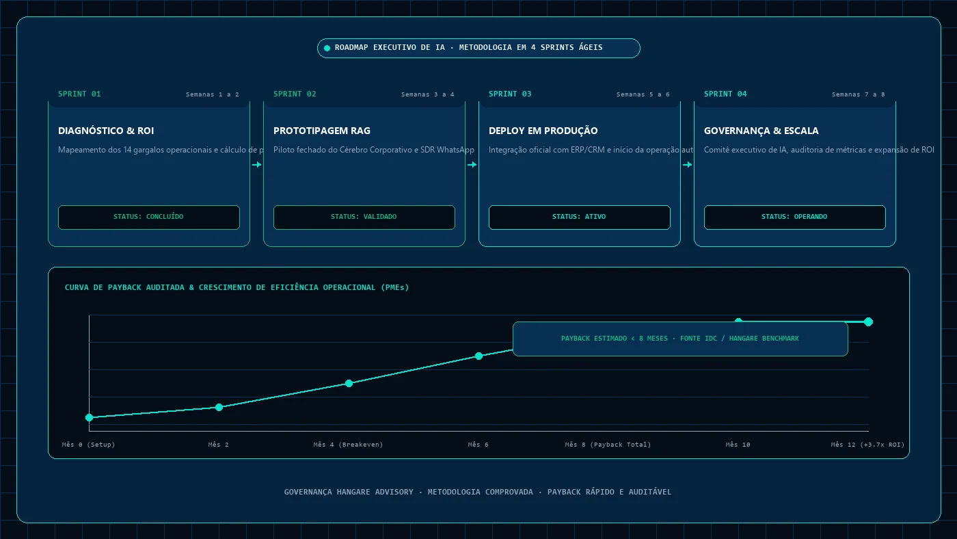Click the Semanas 7 a 8 label
957x539 pixels.
pyautogui.click(x=859, y=94)
